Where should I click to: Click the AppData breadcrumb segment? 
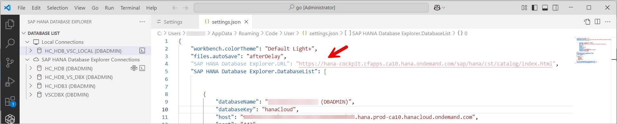coord(222,33)
